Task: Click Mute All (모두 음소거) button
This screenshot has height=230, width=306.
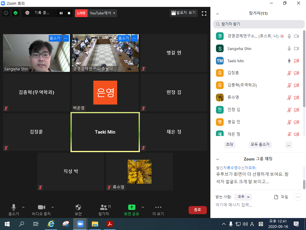Action: (x=260, y=144)
